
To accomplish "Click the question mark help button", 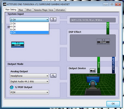I will coord(53,20).
